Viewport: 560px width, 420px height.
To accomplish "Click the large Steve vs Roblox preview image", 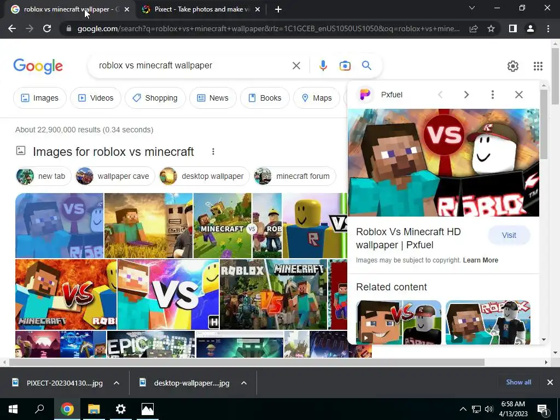I will [x=443, y=162].
